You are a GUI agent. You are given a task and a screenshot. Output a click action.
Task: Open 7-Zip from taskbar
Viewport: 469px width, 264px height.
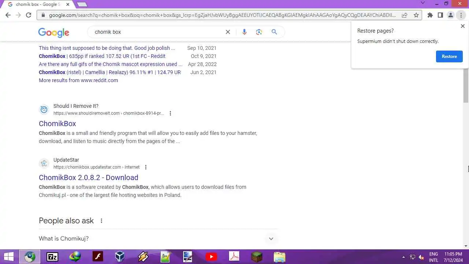tap(52, 257)
